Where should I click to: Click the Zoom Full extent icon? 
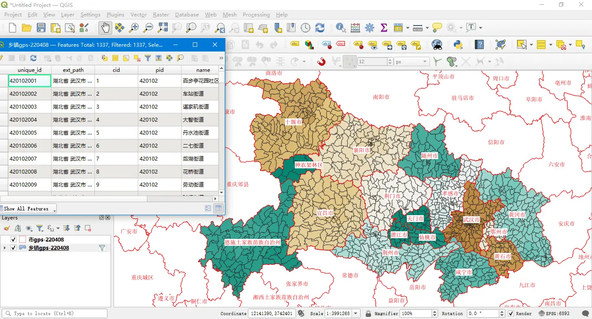click(163, 28)
